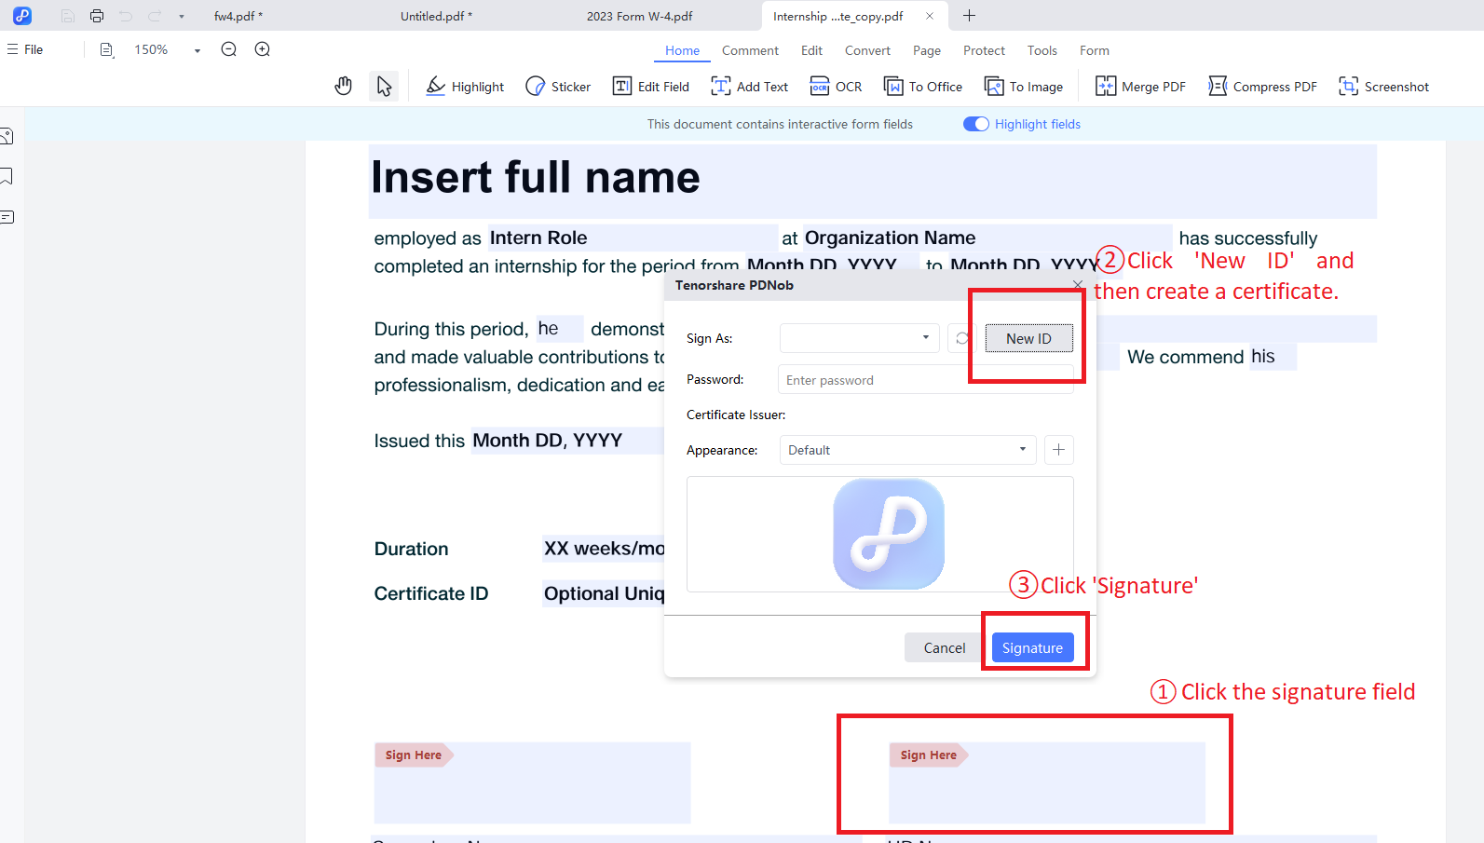Expand the Appearance Default dropdown
Viewport: 1484px width, 843px height.
pos(908,450)
